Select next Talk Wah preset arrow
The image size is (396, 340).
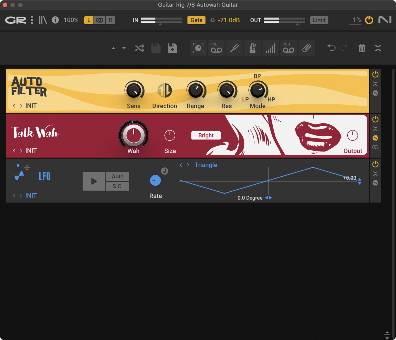(21, 151)
